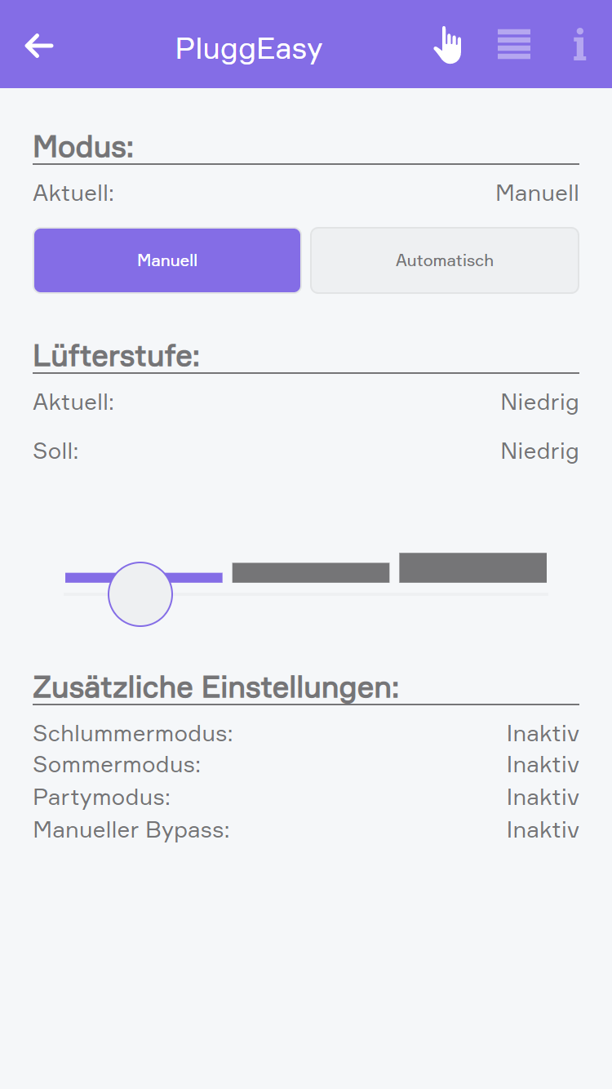The height and width of the screenshot is (1089, 612).
Task: Click Schlummermodus Inaktiv status
Action: click(x=543, y=734)
